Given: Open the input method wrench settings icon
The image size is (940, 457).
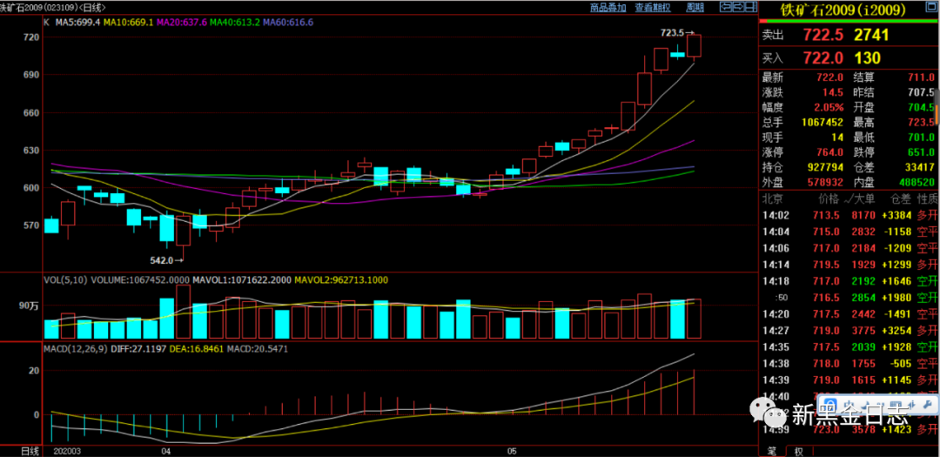Looking at the screenshot, I should pyautogui.click(x=930, y=403).
